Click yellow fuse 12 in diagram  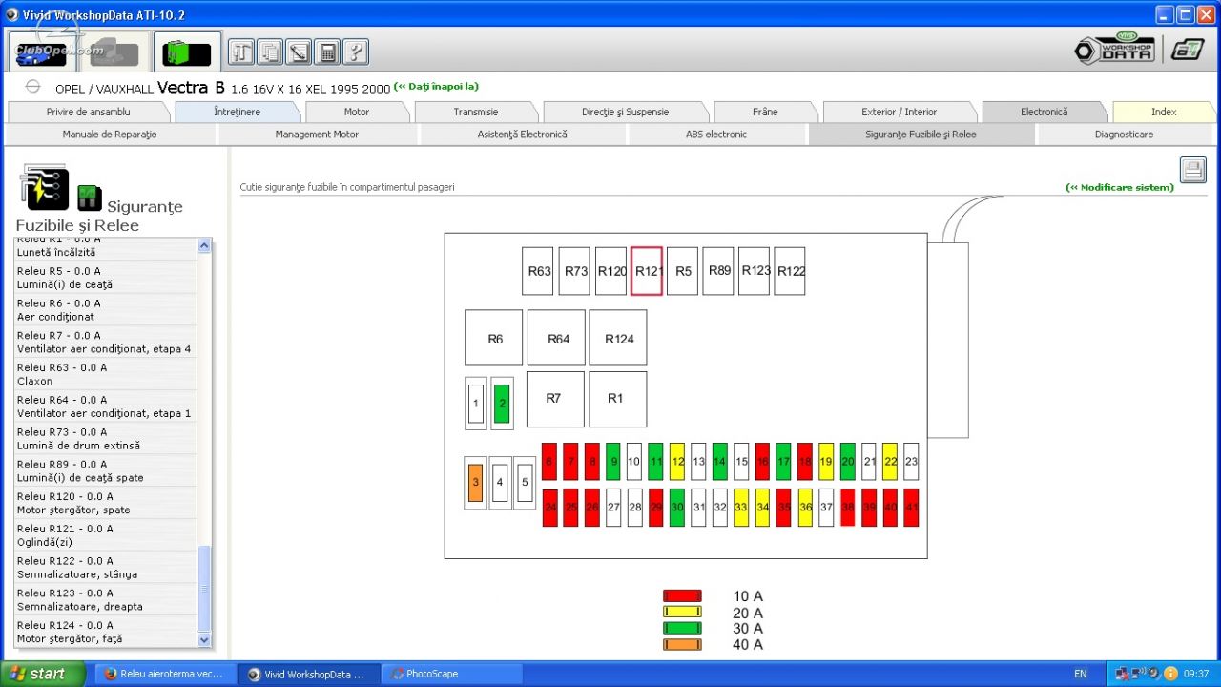tap(677, 462)
